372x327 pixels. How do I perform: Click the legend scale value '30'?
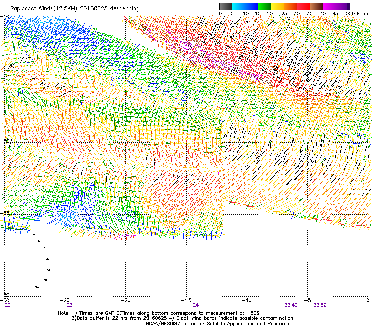pos(297,14)
